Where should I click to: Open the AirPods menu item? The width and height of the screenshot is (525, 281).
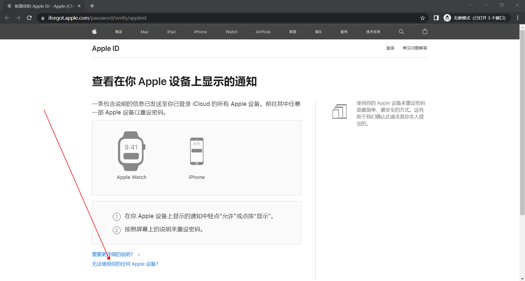point(263,32)
